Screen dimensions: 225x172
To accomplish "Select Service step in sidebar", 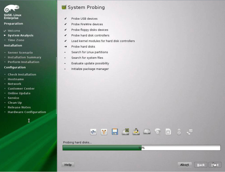I will 13,98.
